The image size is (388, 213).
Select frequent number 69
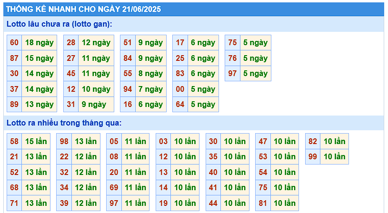[x=114, y=187]
